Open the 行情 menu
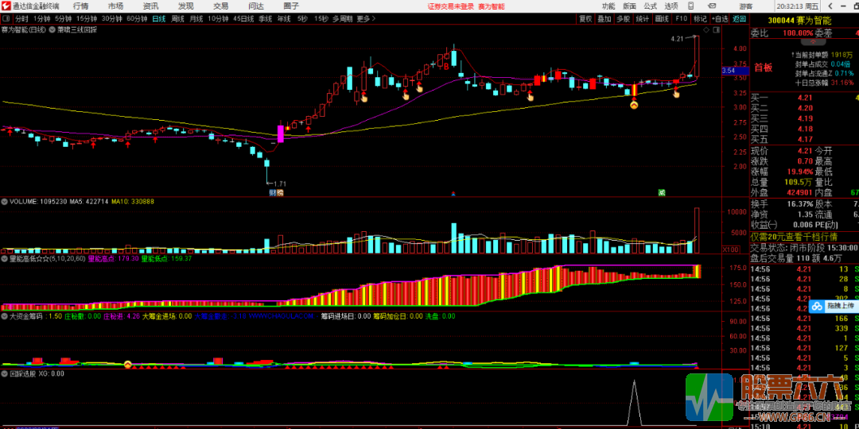The image size is (859, 429). coord(80,6)
